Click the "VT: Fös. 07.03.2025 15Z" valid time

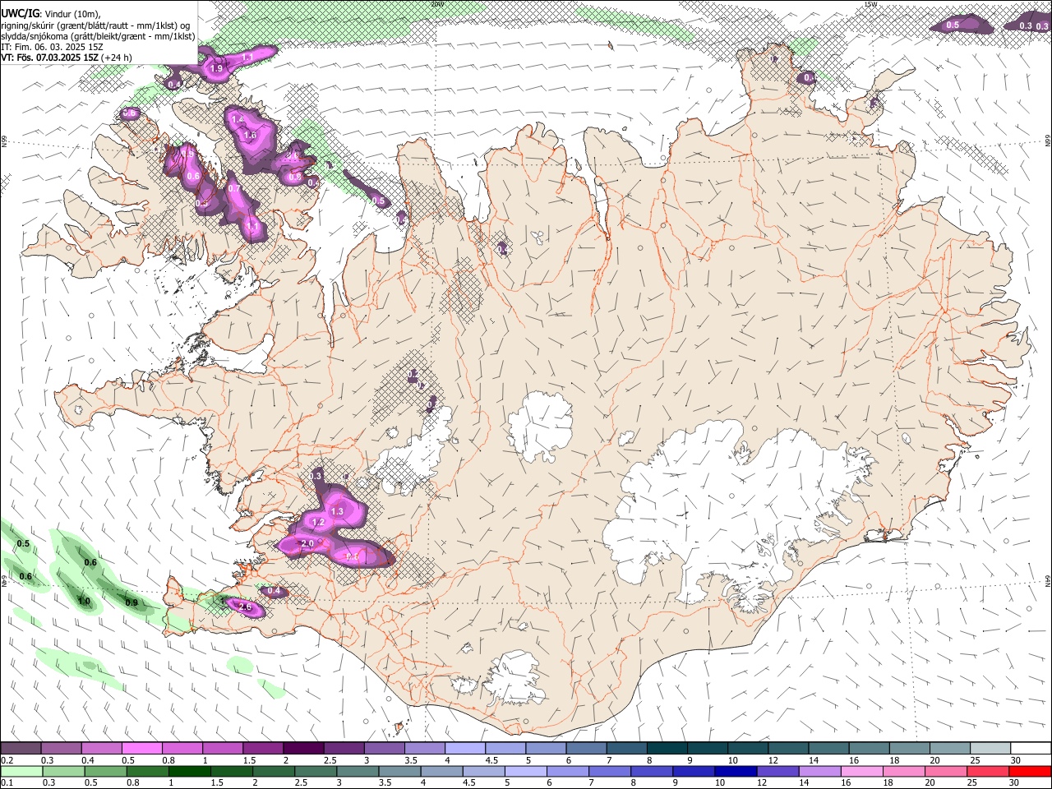coord(50,58)
